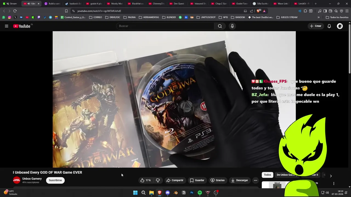Open the BLENDER bookmark folder
Image resolution: width=351 pixels, height=197 pixels.
pyautogui.click(x=169, y=17)
